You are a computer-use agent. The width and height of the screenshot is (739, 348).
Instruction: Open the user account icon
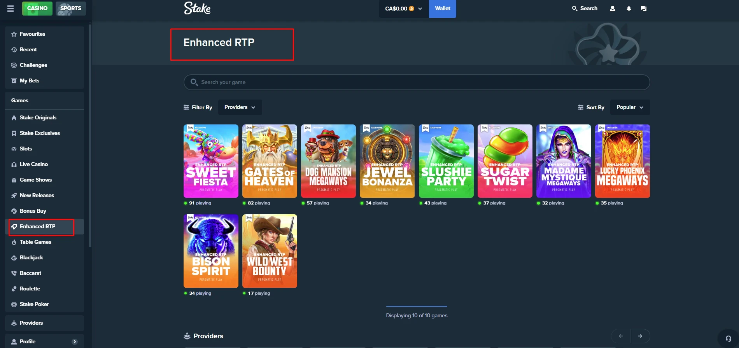tap(613, 9)
